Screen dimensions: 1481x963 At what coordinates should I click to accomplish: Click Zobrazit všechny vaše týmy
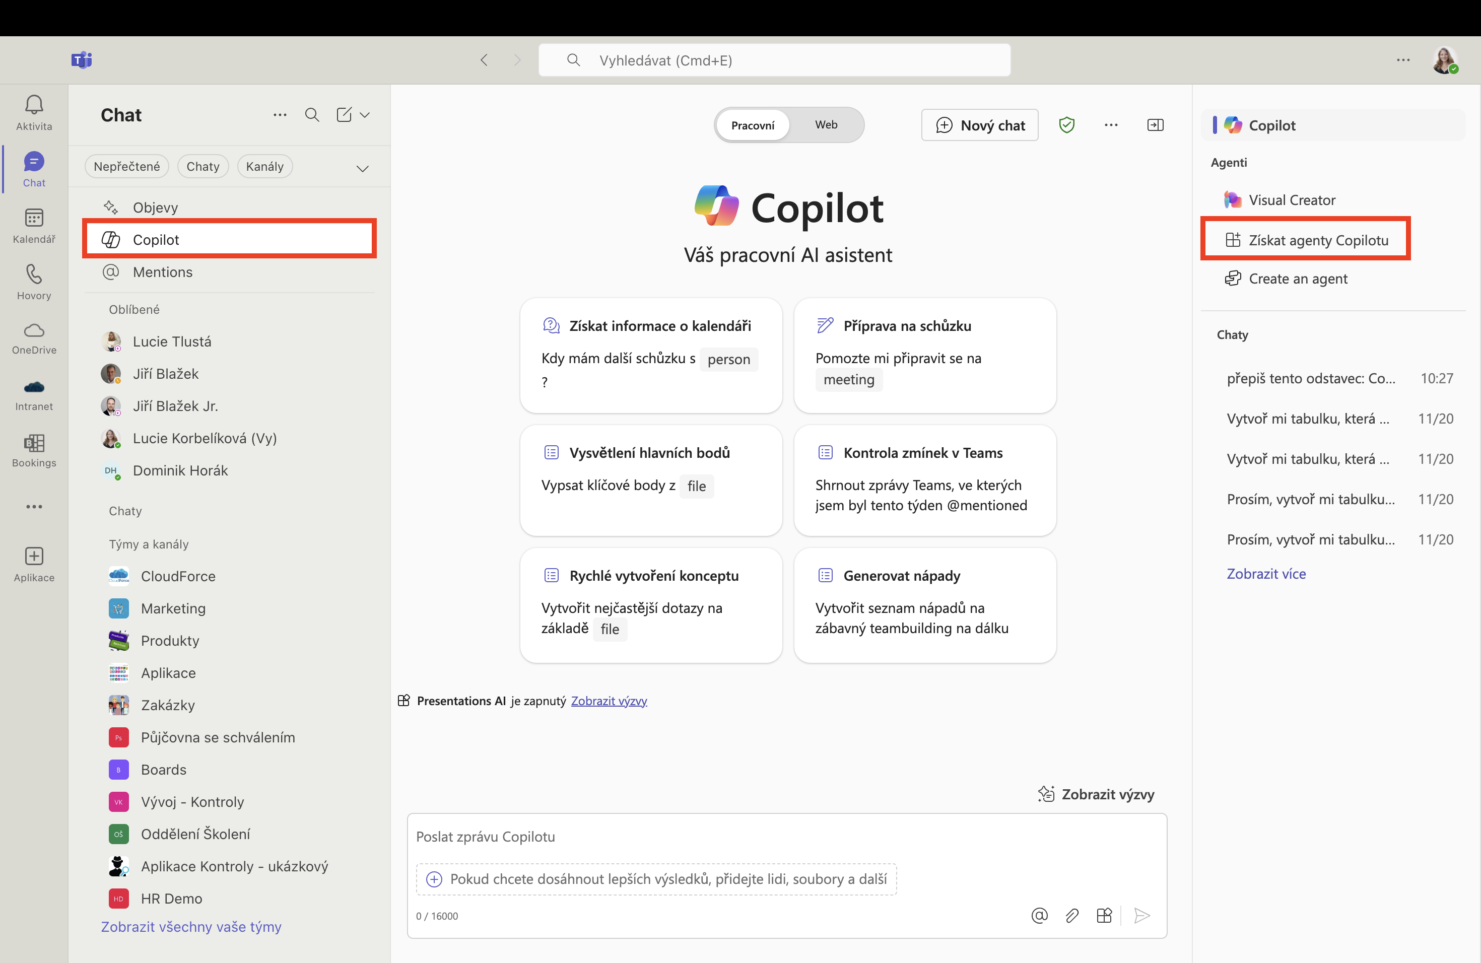(x=191, y=926)
